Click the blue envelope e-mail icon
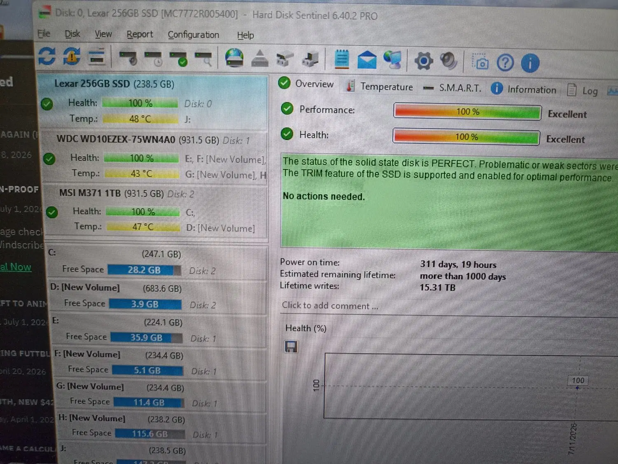Image resolution: width=618 pixels, height=464 pixels. pyautogui.click(x=367, y=61)
